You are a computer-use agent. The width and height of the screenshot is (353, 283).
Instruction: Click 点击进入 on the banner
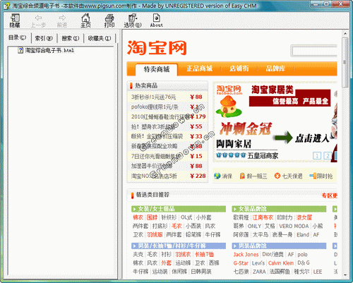click(312, 138)
